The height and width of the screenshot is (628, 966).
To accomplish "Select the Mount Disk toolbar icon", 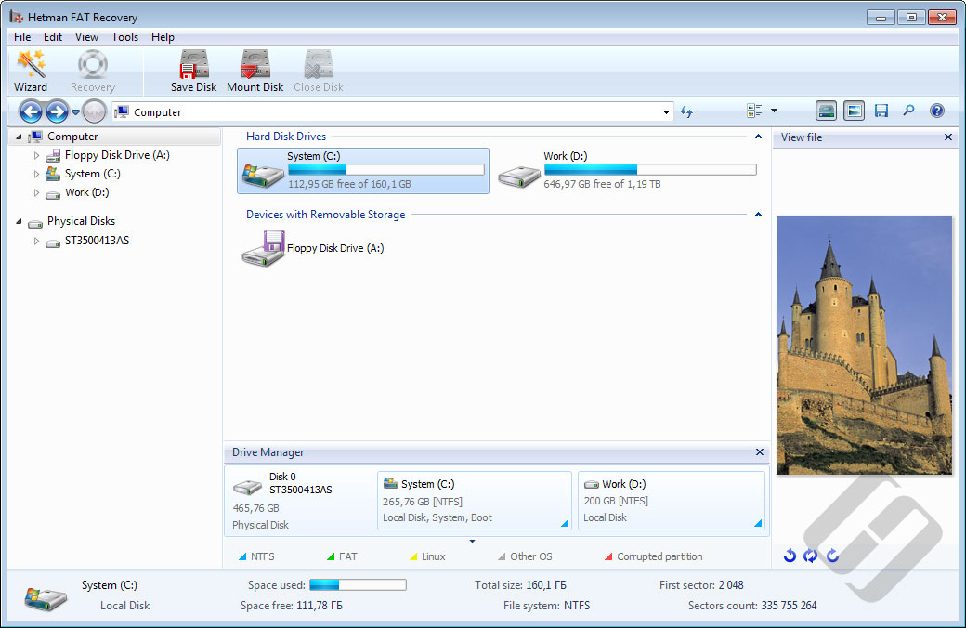I will click(255, 70).
